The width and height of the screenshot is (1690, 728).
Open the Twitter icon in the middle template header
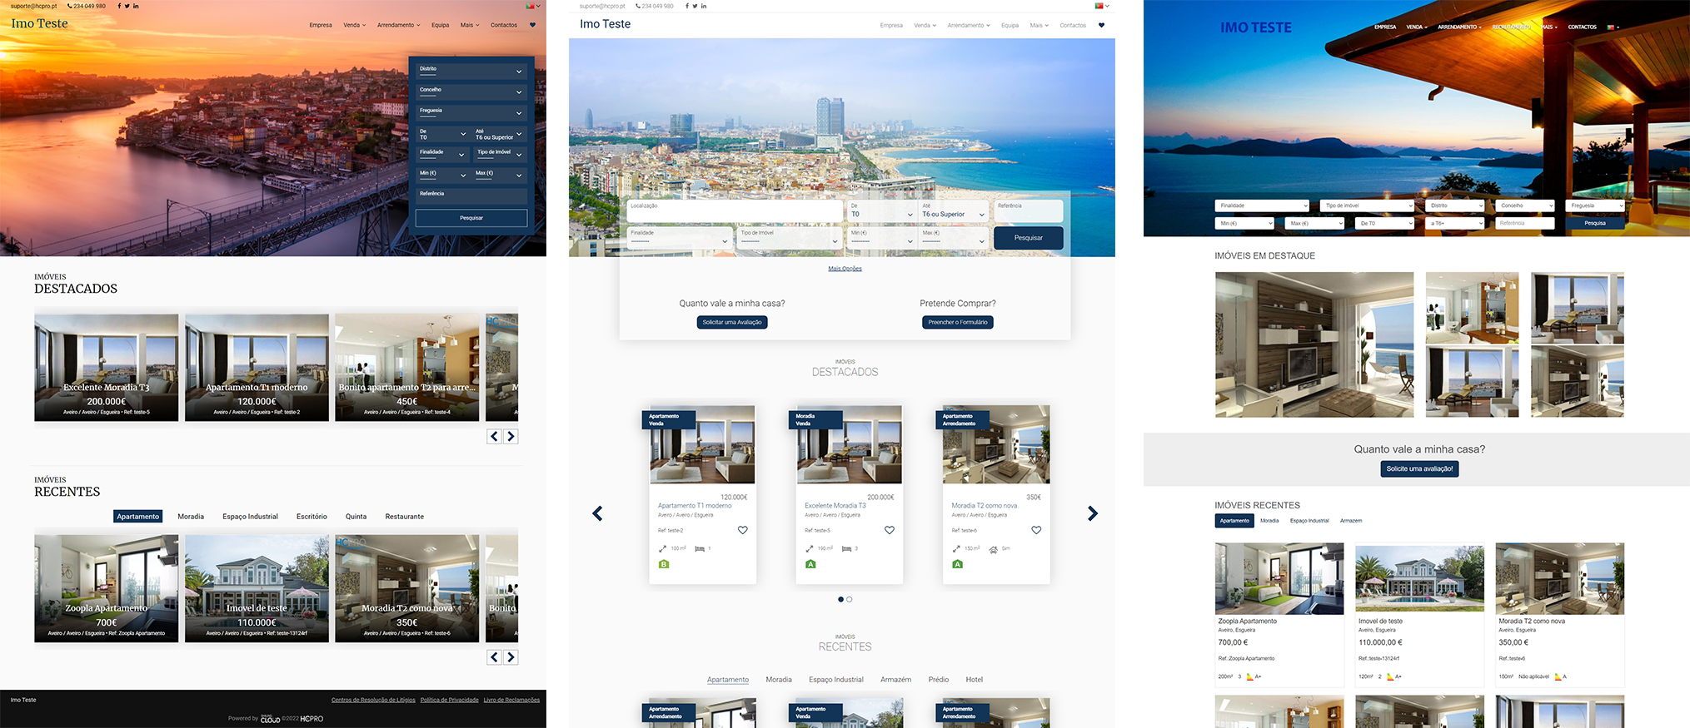pyautogui.click(x=695, y=6)
